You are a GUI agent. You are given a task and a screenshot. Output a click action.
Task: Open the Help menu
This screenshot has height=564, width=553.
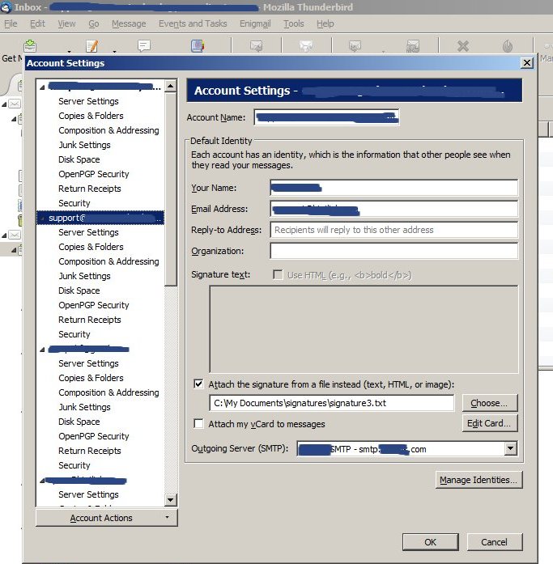[x=325, y=23]
